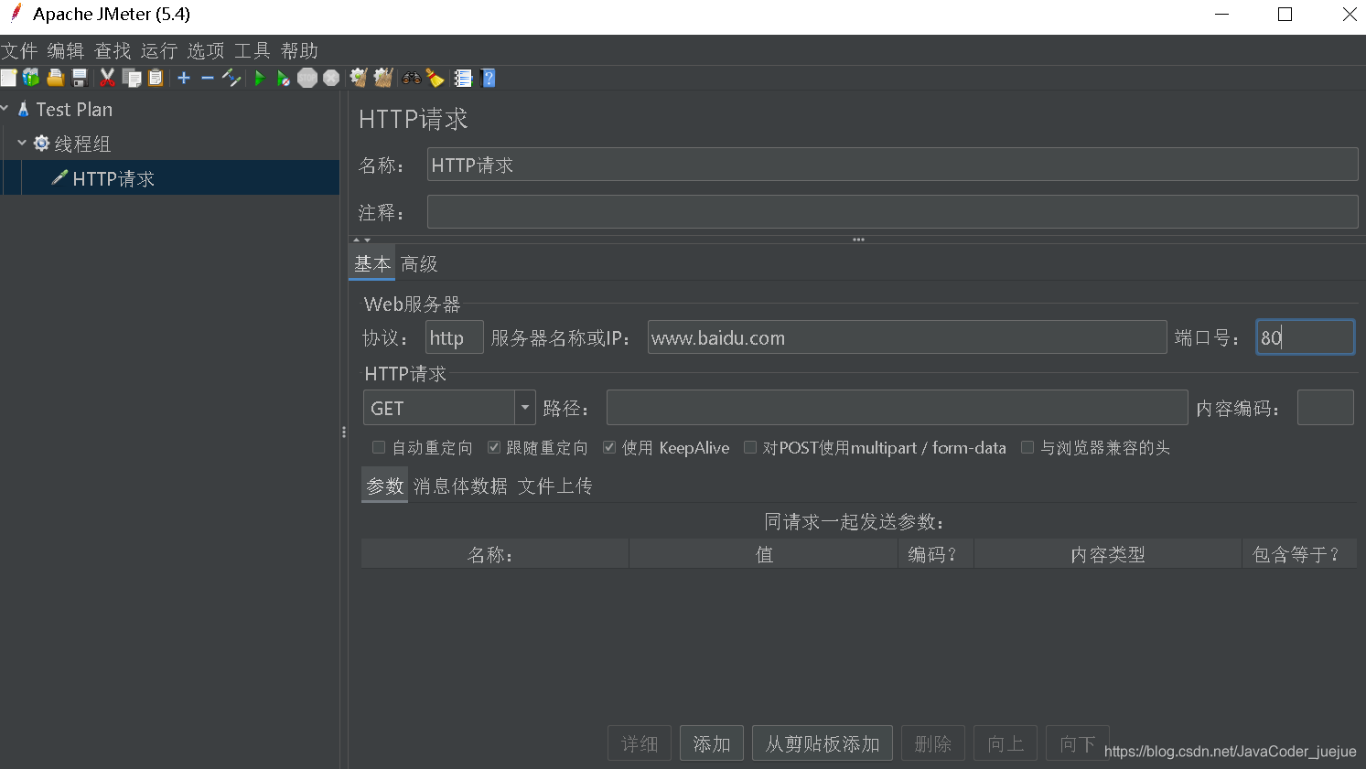This screenshot has height=769, width=1366.
Task: Select the 参数 tab
Action: point(385,486)
